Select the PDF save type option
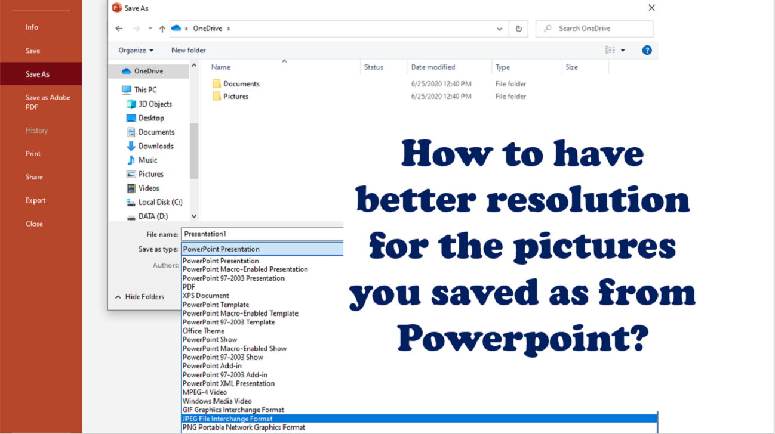Screen dimensions: 775x434 pos(189,287)
